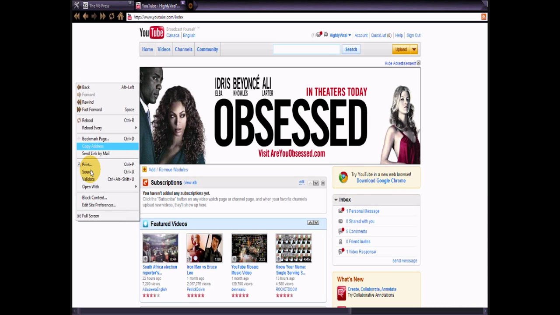
Task: Choose Full Screen in context menu
Action: (x=107, y=216)
